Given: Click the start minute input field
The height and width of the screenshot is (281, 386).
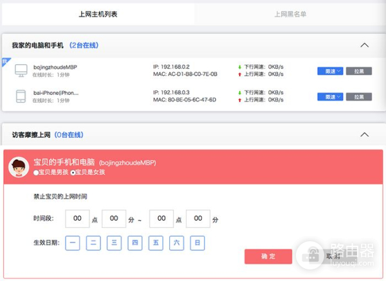Looking at the screenshot, I should (x=114, y=218).
